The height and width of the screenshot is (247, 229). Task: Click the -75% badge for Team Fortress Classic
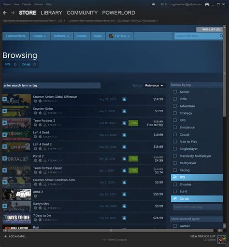click(x=133, y=171)
